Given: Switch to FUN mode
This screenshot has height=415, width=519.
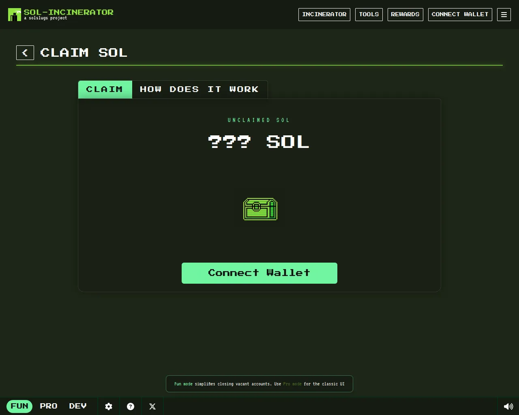Looking at the screenshot, I should [x=19, y=406].
